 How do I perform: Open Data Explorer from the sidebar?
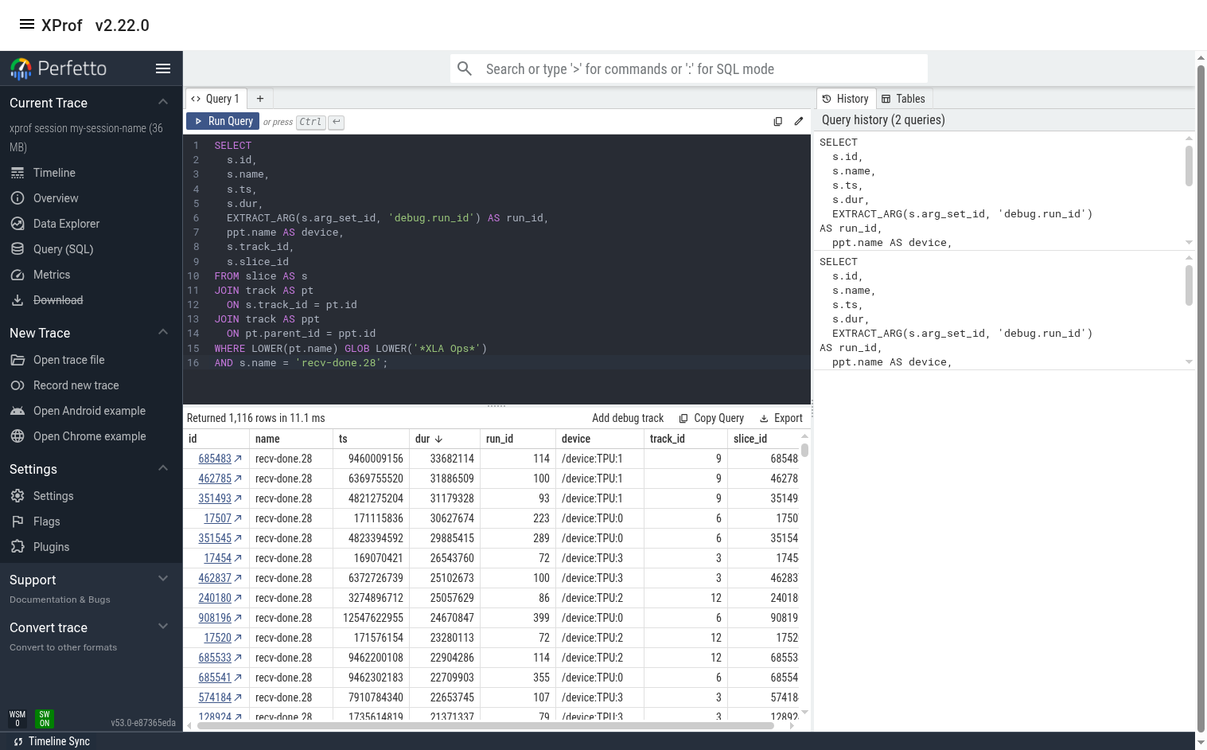(18, 224)
